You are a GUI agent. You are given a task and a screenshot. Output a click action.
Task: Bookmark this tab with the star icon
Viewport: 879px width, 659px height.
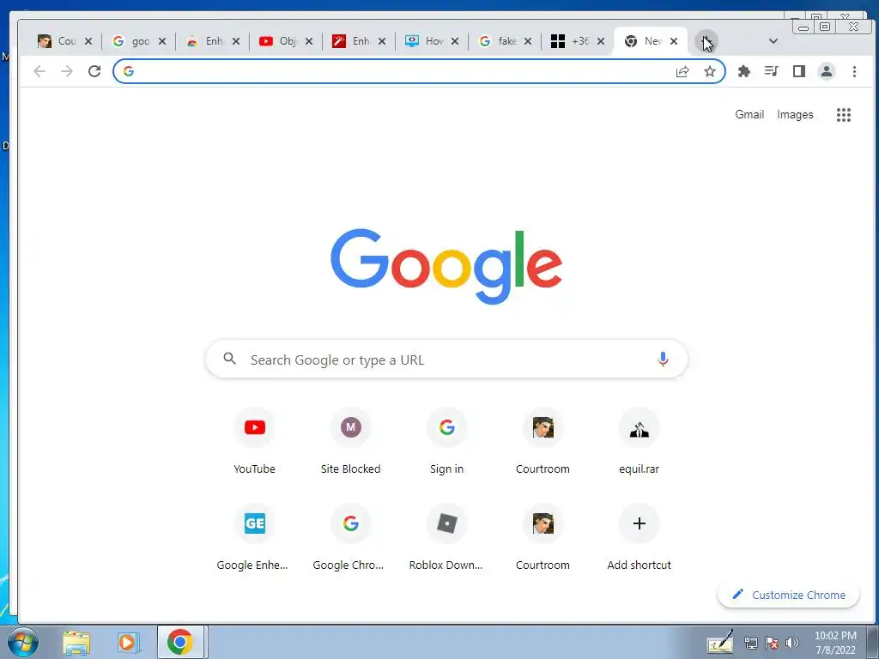710,72
